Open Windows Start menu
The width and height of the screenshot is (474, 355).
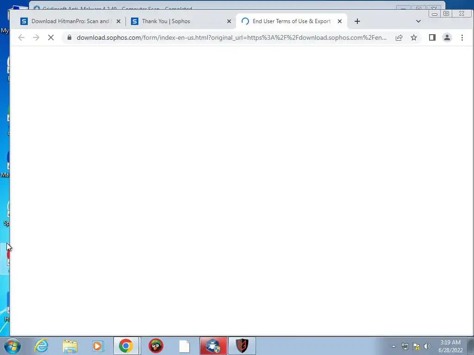click(12, 346)
